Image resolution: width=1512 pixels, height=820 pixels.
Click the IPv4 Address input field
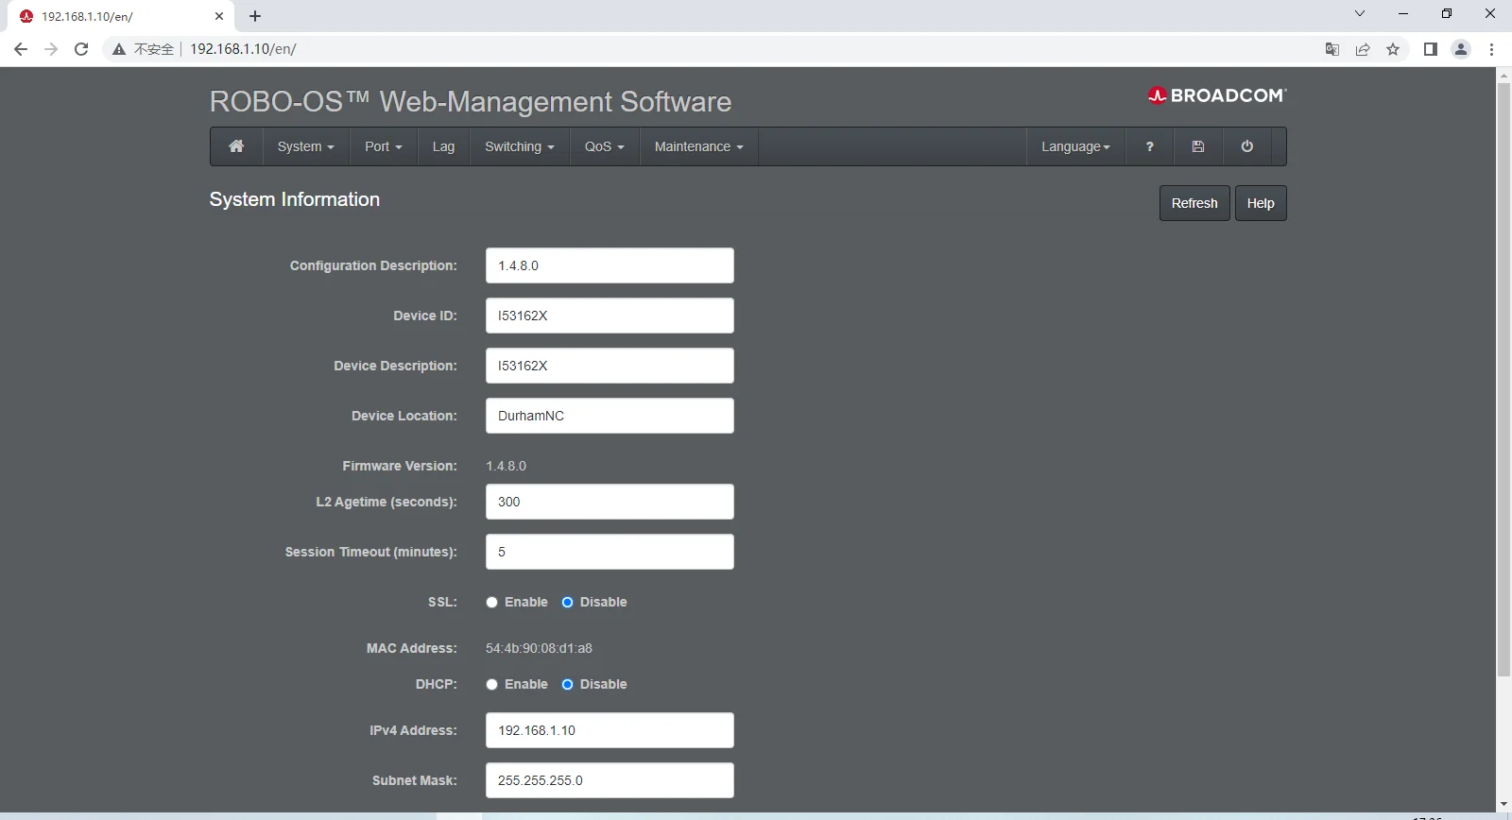coord(610,730)
